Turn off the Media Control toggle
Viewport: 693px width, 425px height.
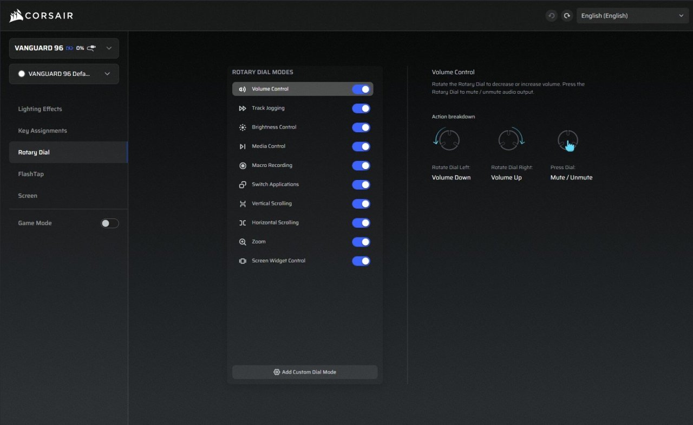[361, 146]
